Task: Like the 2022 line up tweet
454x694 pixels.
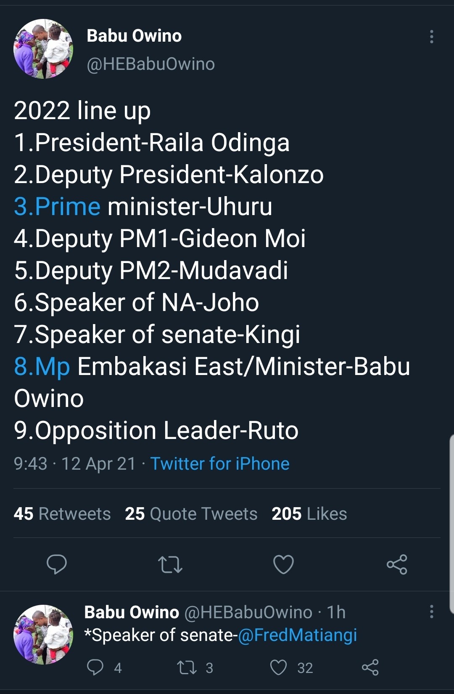Action: click(283, 564)
